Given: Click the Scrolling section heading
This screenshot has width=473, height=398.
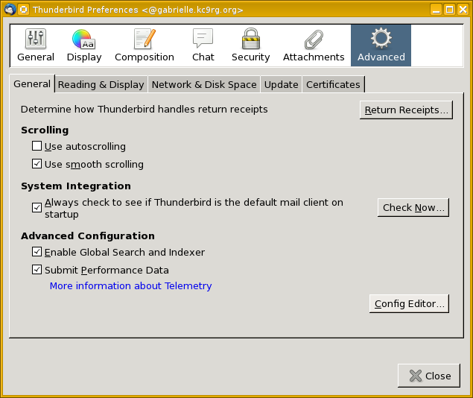Looking at the screenshot, I should (45, 130).
